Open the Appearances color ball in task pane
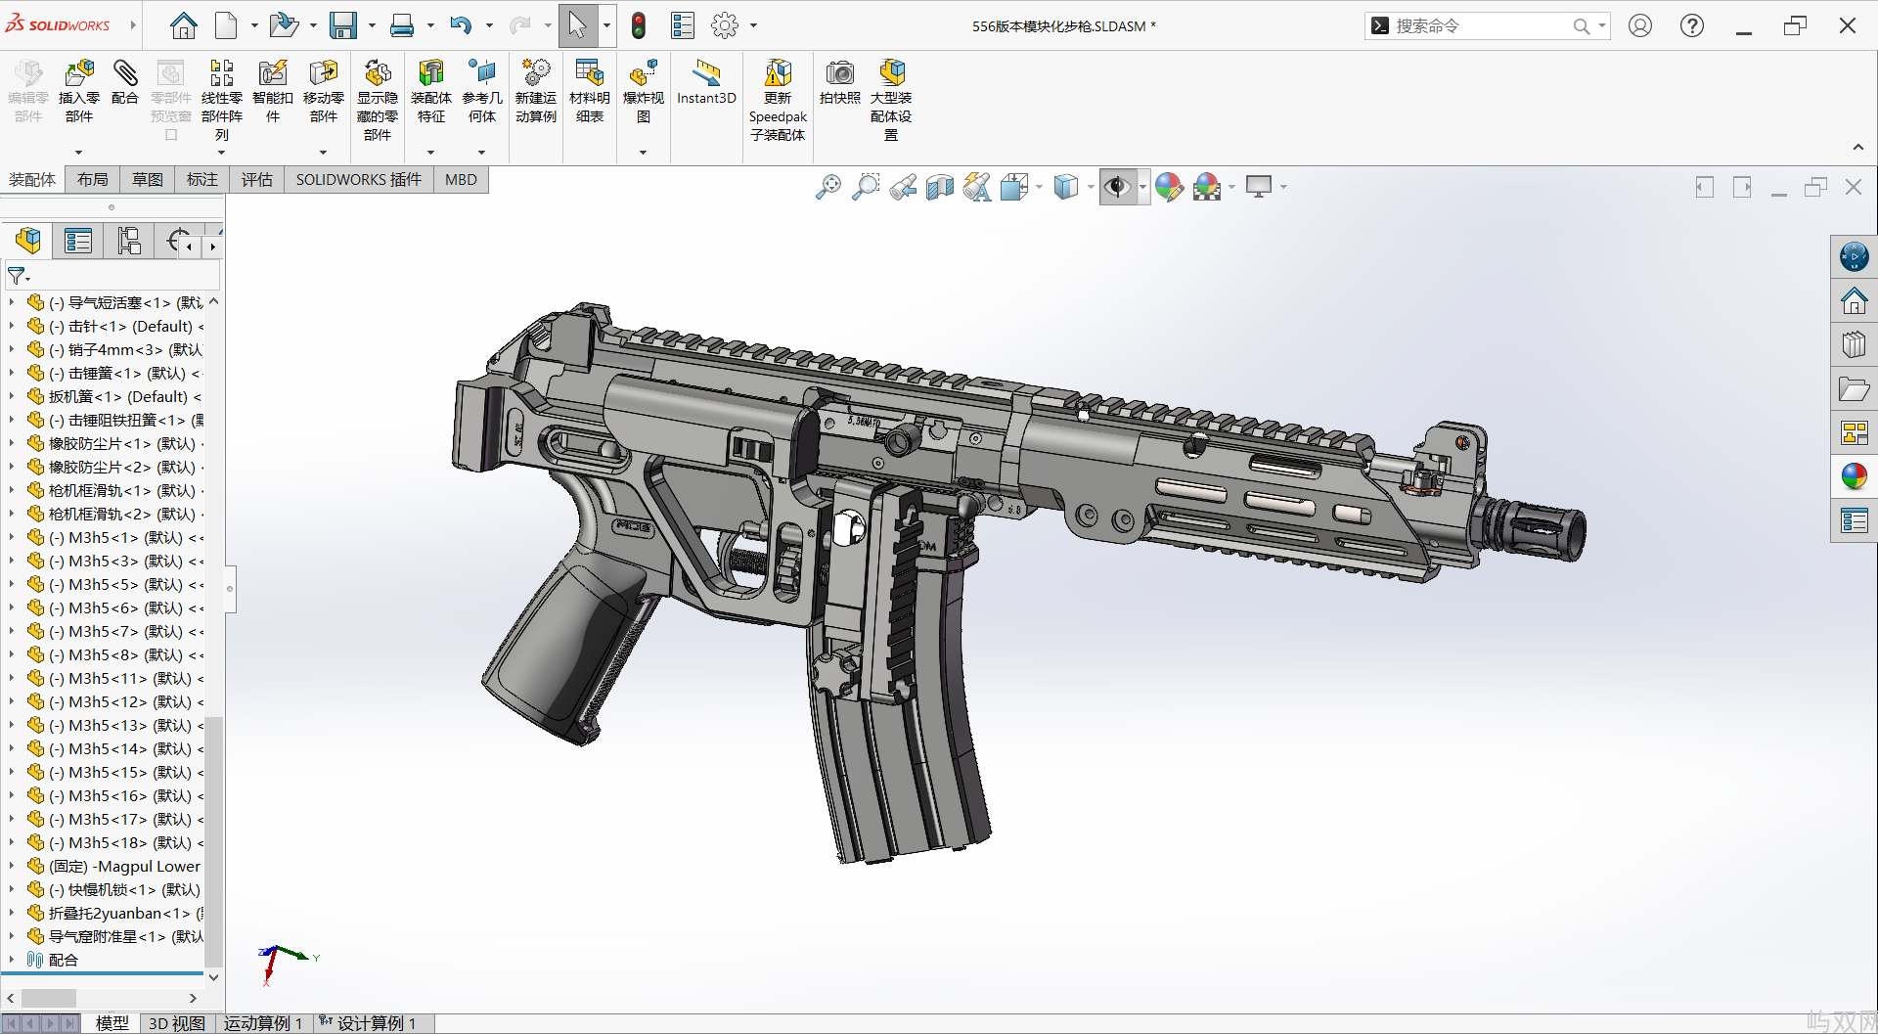Viewport: 1878px width, 1034px height. [1854, 476]
